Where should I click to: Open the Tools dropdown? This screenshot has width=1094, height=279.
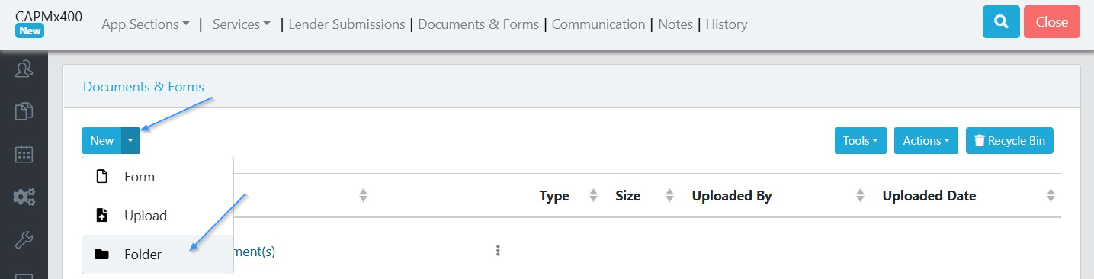pyautogui.click(x=861, y=140)
